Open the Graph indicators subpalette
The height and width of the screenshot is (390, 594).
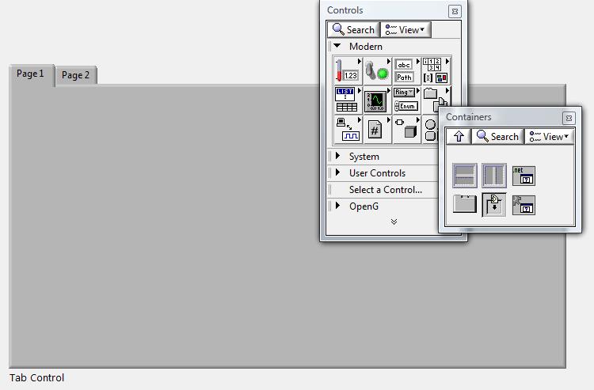click(375, 100)
